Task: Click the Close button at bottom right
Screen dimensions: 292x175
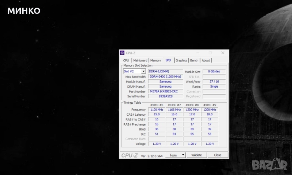Action: point(218,155)
